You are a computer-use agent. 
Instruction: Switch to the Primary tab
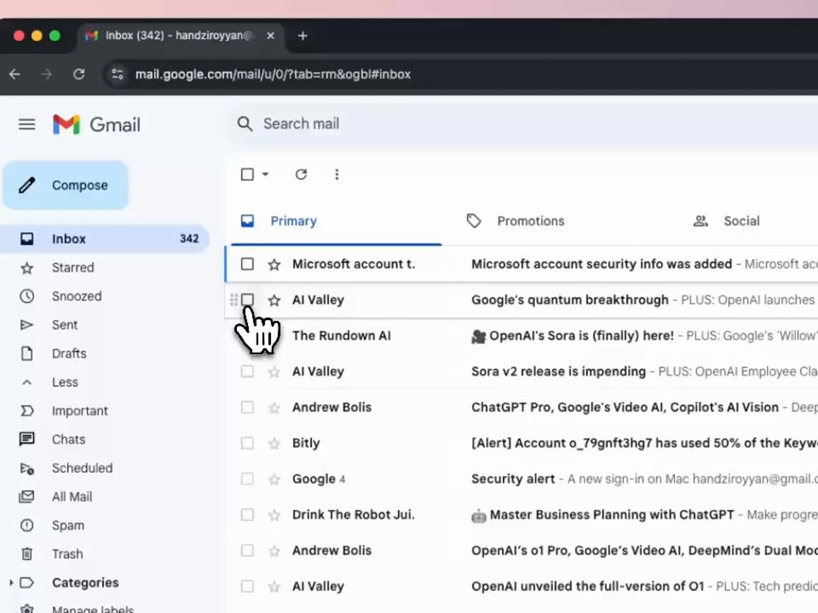[336, 221]
